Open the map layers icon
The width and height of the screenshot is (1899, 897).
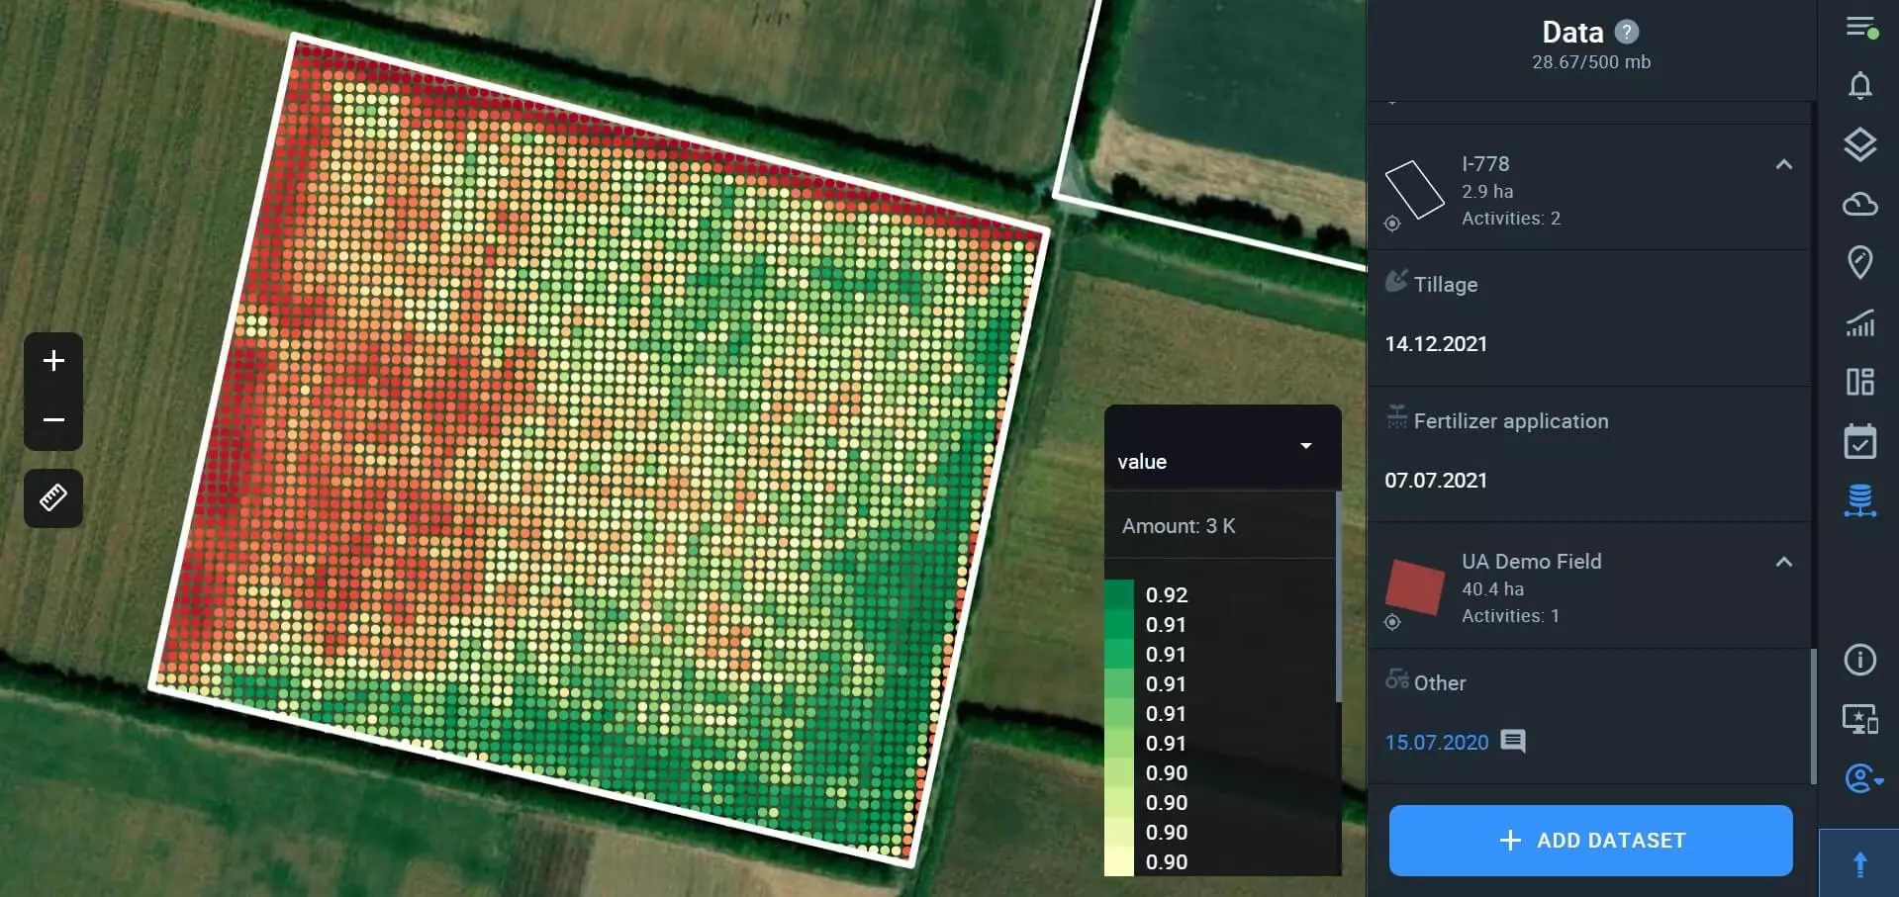pos(1859,145)
